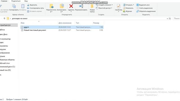Click the red Delete (Удалить) icon
Image resolution: width=180 pixels, height=101 pixels.
[71, 6]
